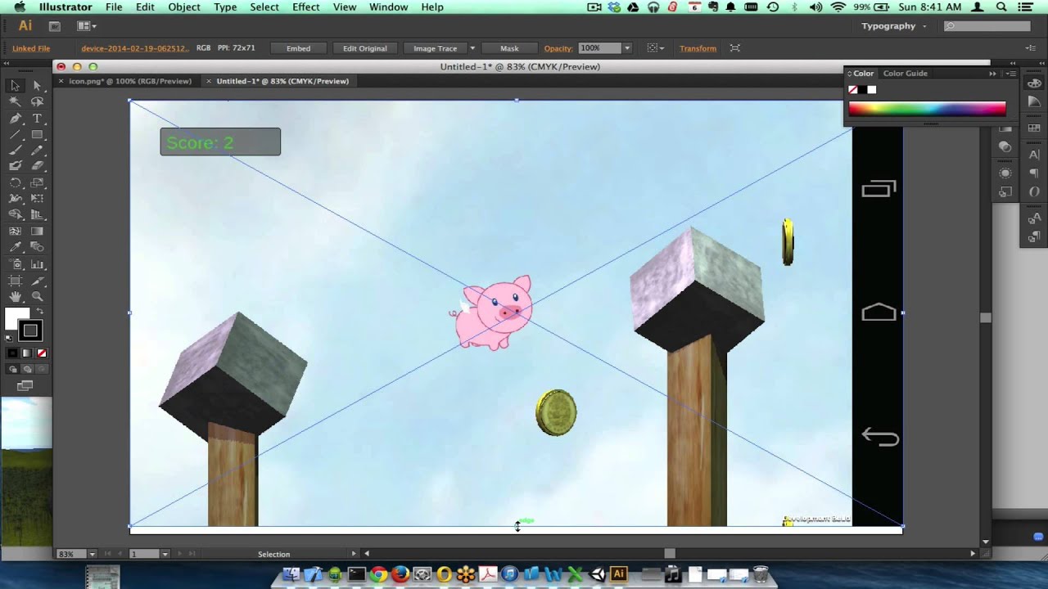
Task: Select the Zoom tool
Action: [x=37, y=297]
